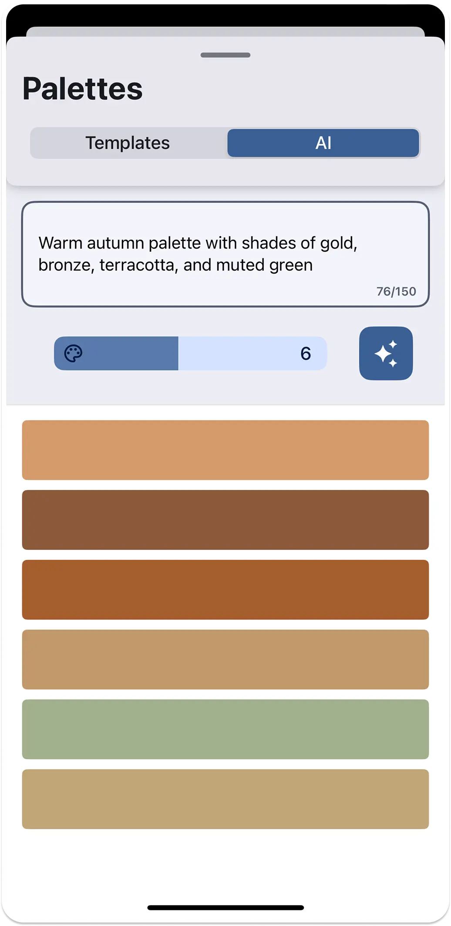Tap the palette icon on the count slider
The image size is (451, 926).
[74, 353]
